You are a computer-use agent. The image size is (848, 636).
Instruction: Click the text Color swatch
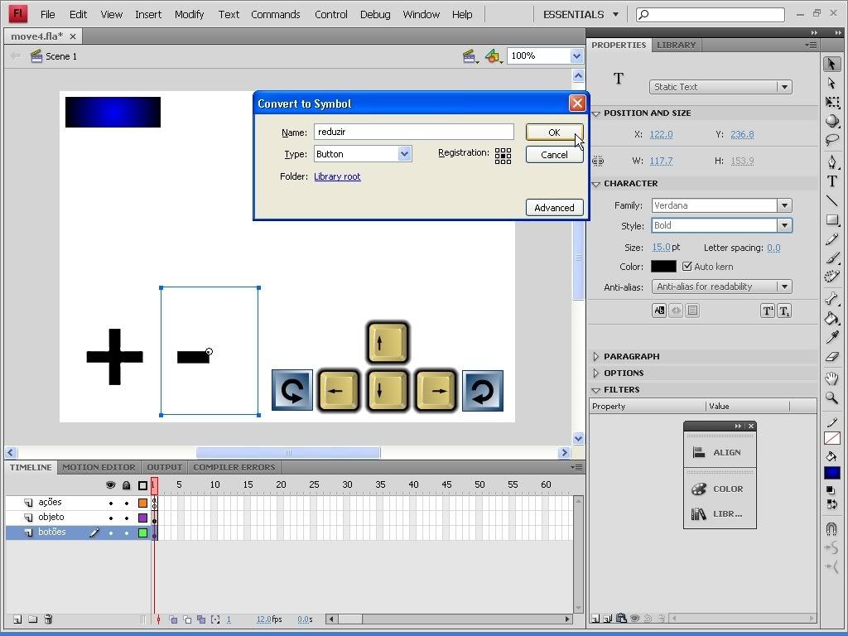(663, 267)
